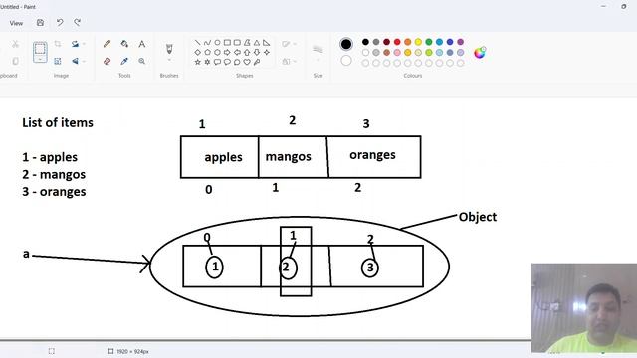Open the View menu
This screenshot has width=637, height=358.
pos(16,23)
